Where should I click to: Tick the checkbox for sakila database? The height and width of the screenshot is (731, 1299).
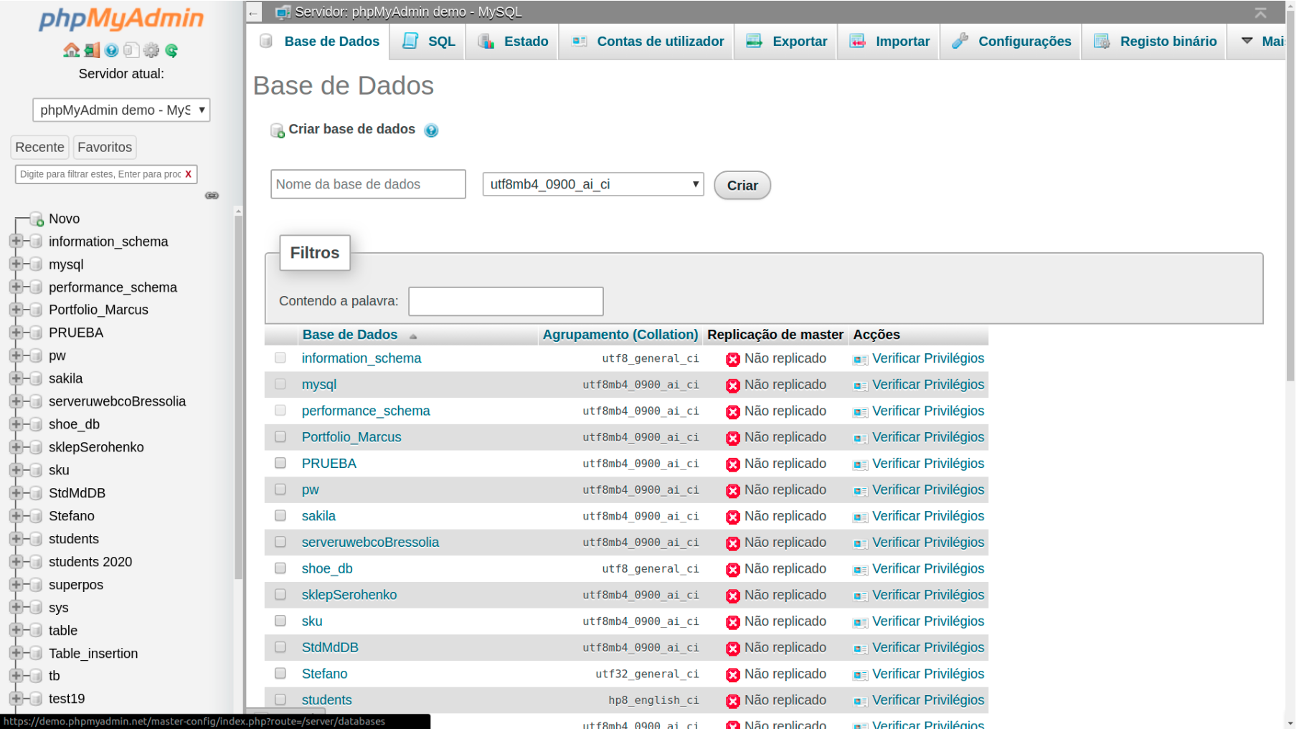click(280, 516)
